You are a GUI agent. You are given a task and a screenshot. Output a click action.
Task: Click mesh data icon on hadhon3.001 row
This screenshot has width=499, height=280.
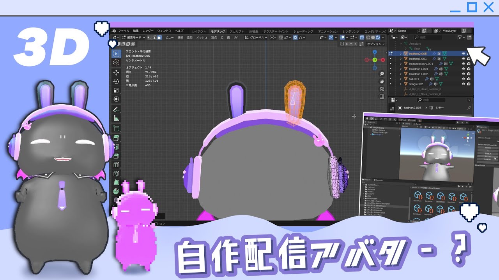point(444,59)
